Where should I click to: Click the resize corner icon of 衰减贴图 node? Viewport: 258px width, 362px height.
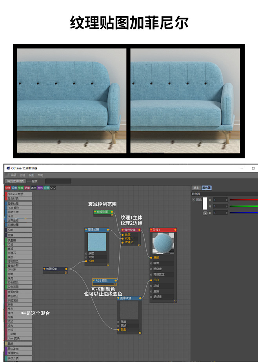point(112,215)
